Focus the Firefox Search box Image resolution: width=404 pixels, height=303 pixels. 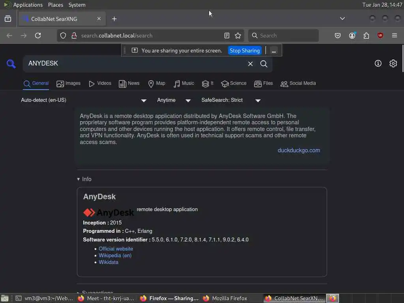click(x=283, y=36)
